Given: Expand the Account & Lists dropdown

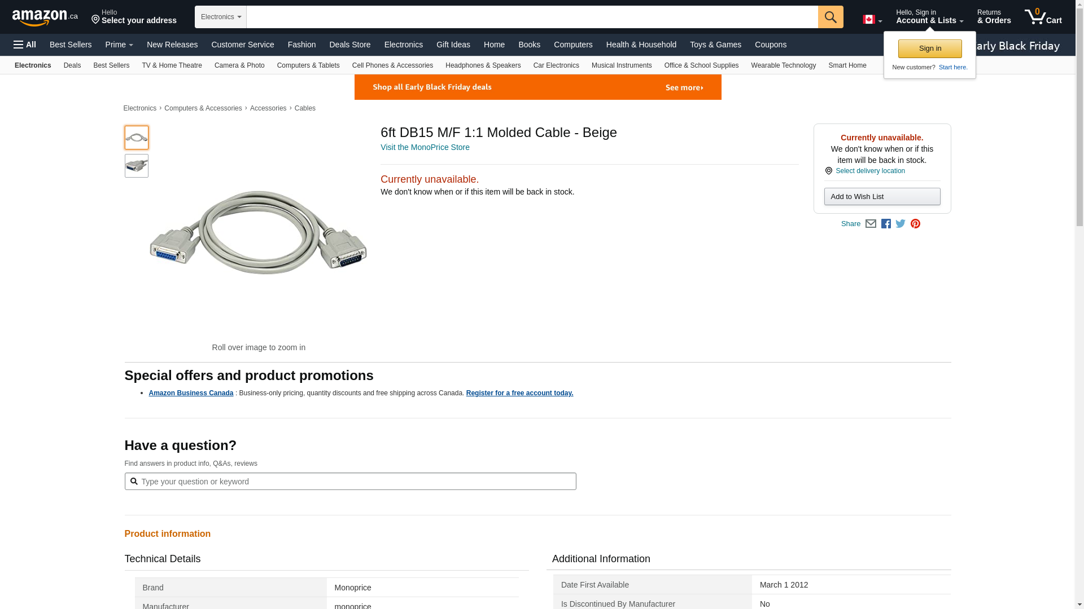Looking at the screenshot, I should pos(929,17).
